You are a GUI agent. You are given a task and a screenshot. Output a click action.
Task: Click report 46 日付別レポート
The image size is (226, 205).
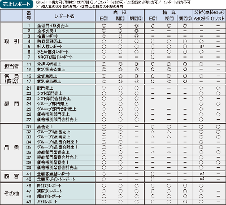click(49, 186)
